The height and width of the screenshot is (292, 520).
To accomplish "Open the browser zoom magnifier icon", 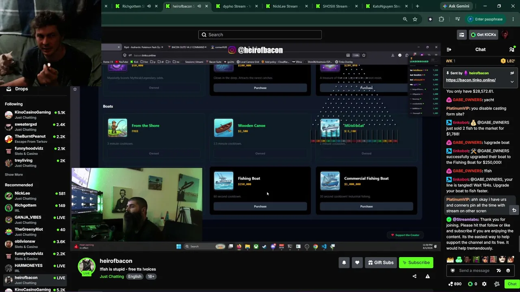I will (x=405, y=19).
